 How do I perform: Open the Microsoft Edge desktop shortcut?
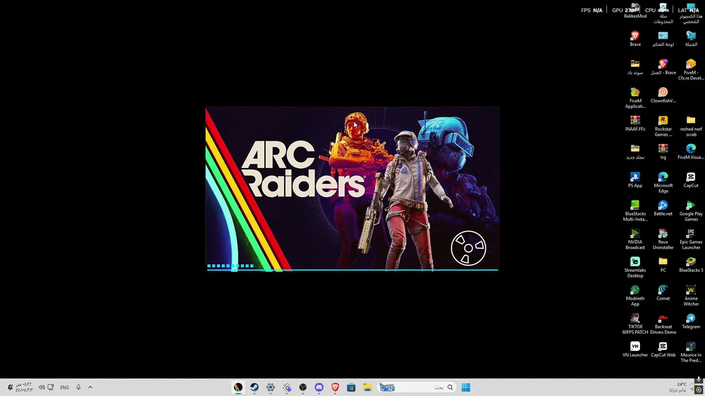pos(663,183)
